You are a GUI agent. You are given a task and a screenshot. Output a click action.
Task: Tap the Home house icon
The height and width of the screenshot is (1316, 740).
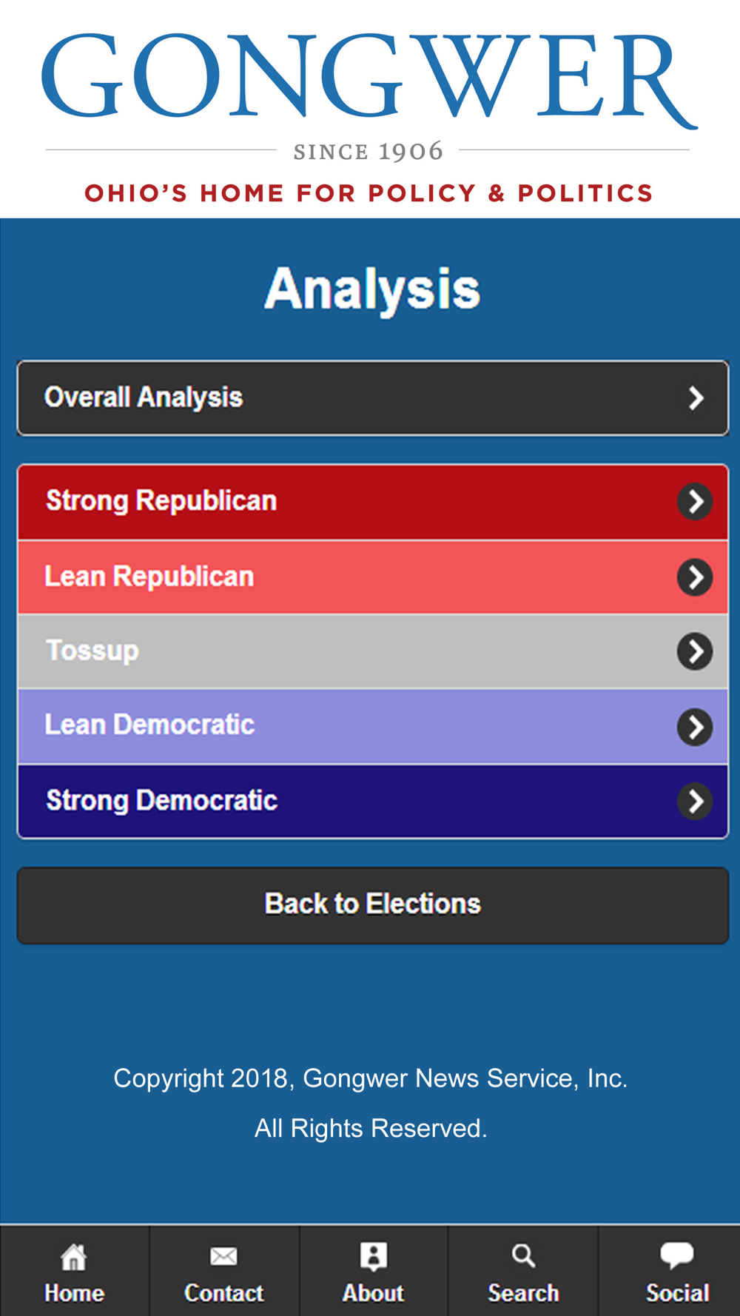(x=74, y=1256)
